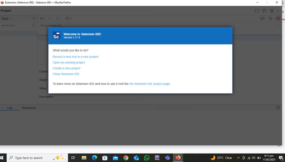Click the Playback base URL field

(x=157, y=25)
